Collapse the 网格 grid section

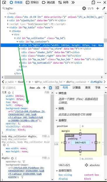56,108
